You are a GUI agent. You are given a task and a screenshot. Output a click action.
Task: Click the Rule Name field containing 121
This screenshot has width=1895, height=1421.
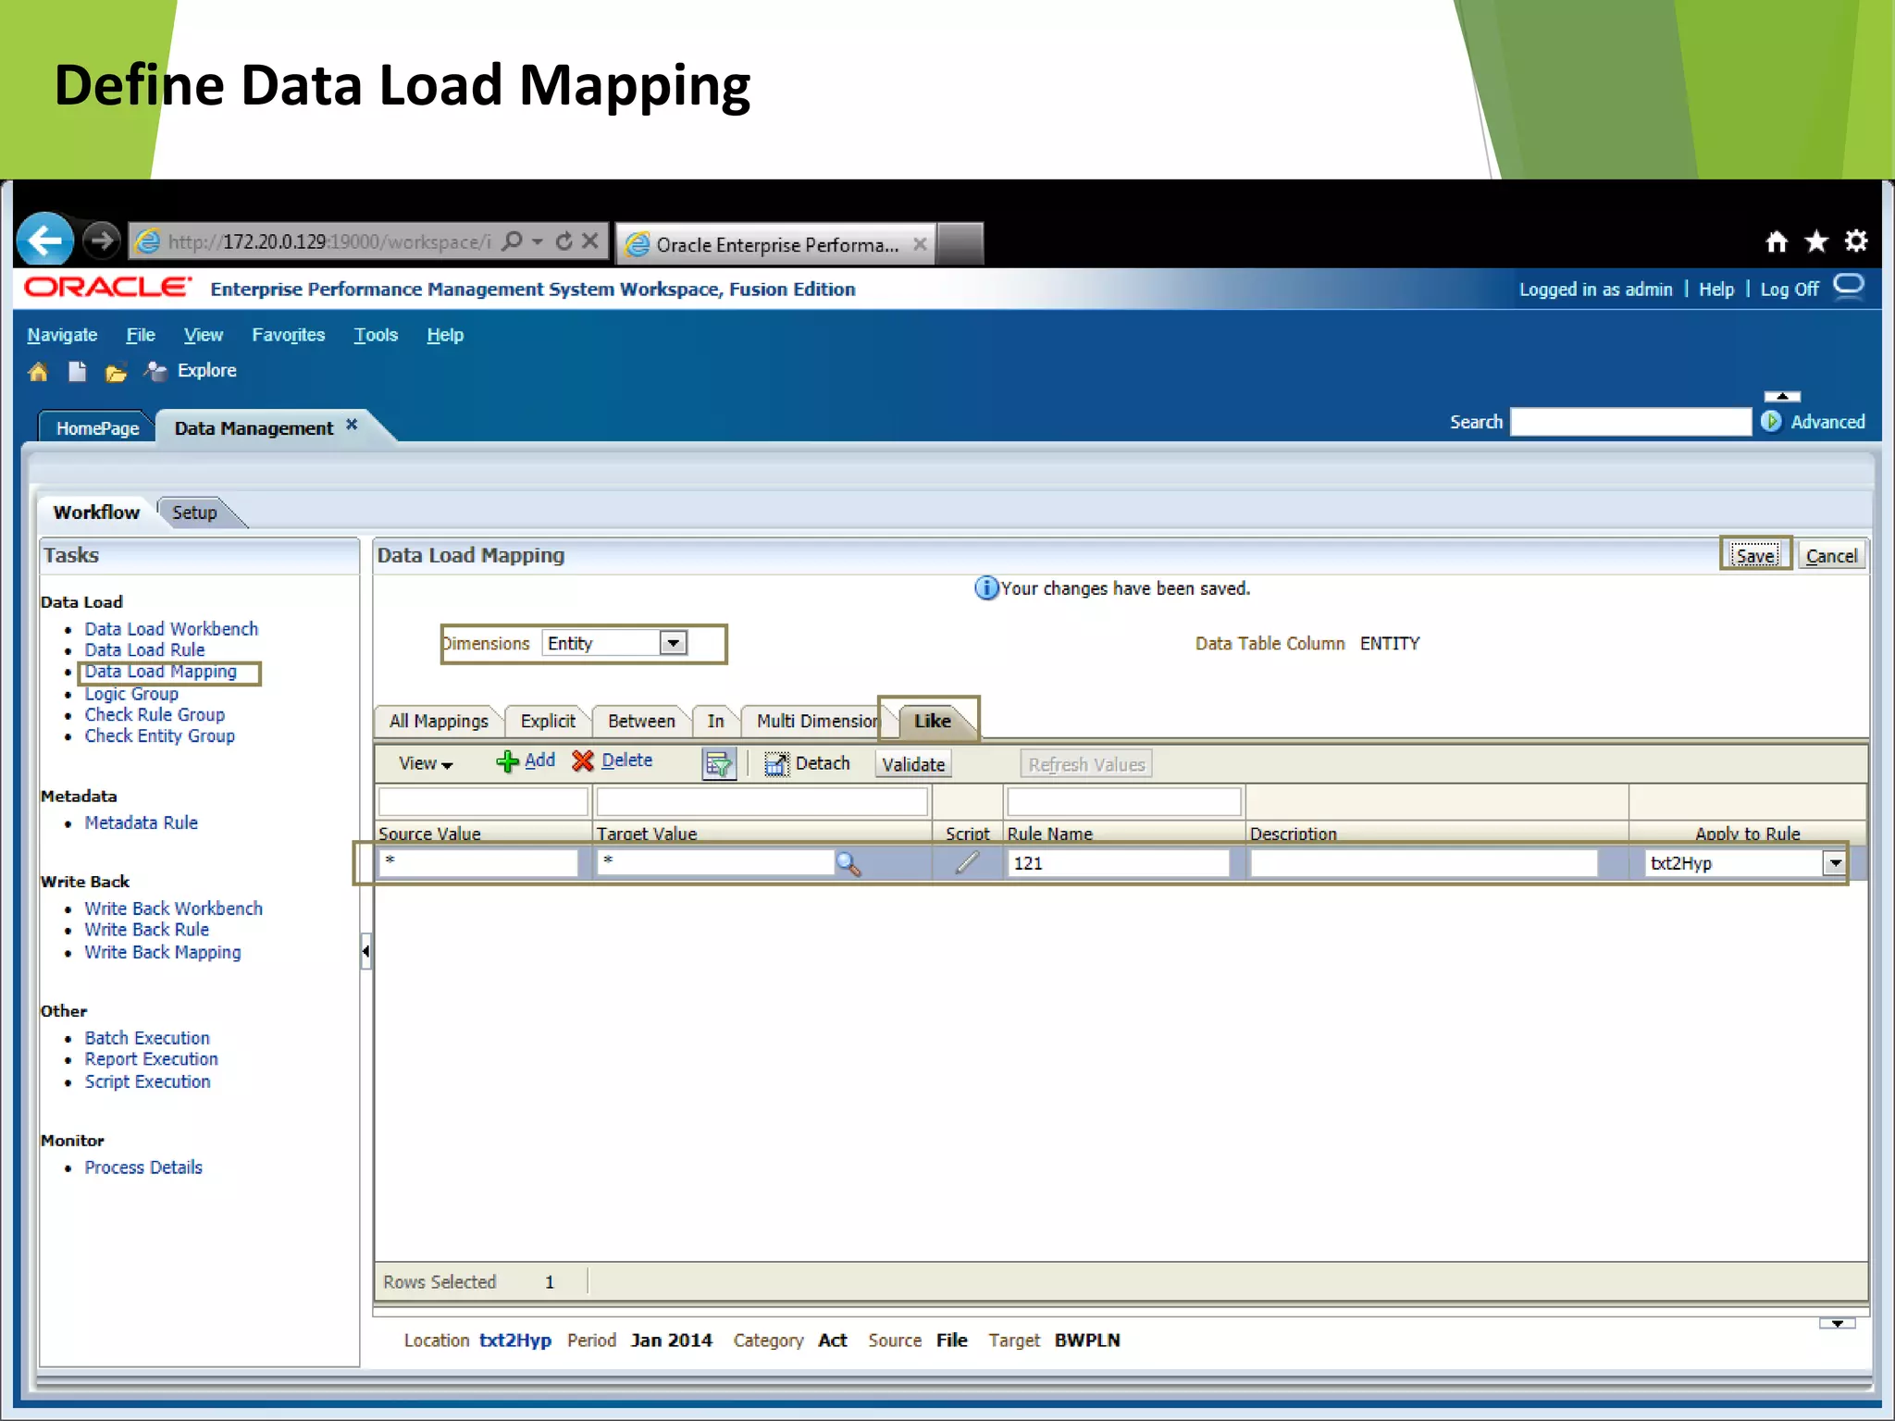tap(1117, 863)
